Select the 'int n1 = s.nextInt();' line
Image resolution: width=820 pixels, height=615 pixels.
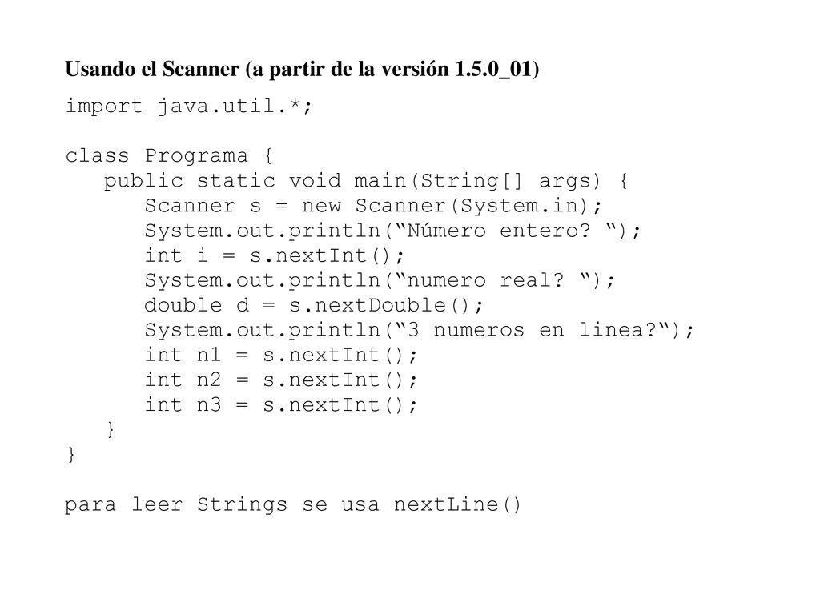tap(281, 355)
